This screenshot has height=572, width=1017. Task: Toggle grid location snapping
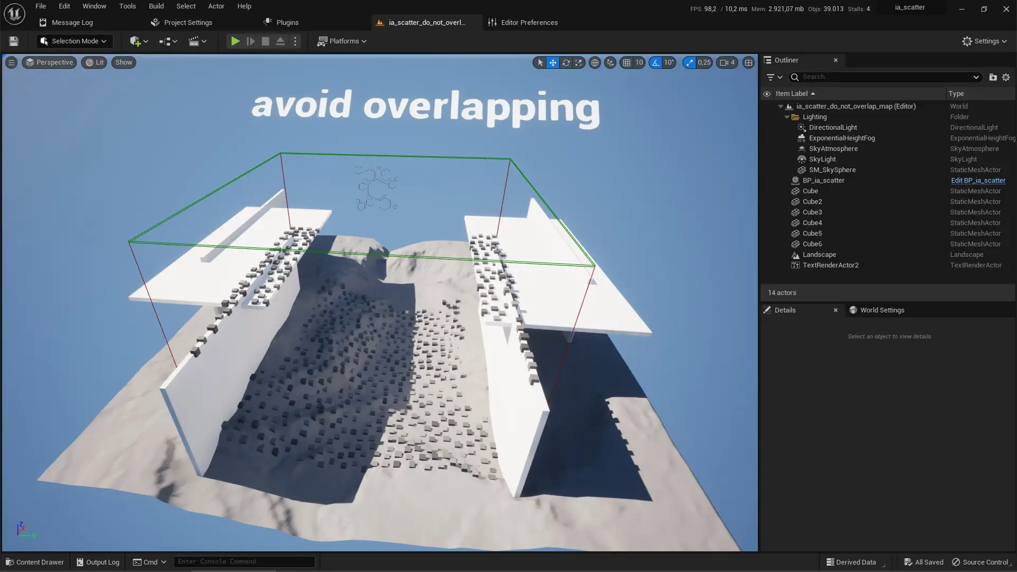pos(627,62)
